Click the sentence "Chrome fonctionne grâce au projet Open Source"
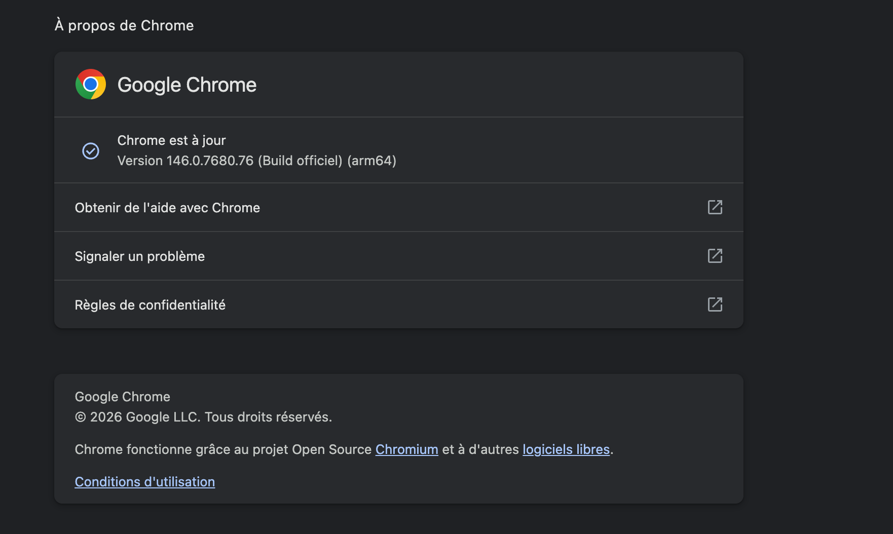This screenshot has height=534, width=893. 223,449
